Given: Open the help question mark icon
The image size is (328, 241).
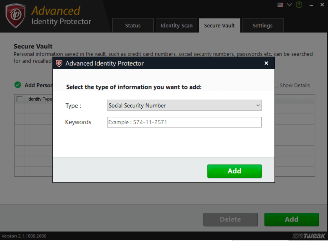Looking at the screenshot, I should [x=299, y=5].
